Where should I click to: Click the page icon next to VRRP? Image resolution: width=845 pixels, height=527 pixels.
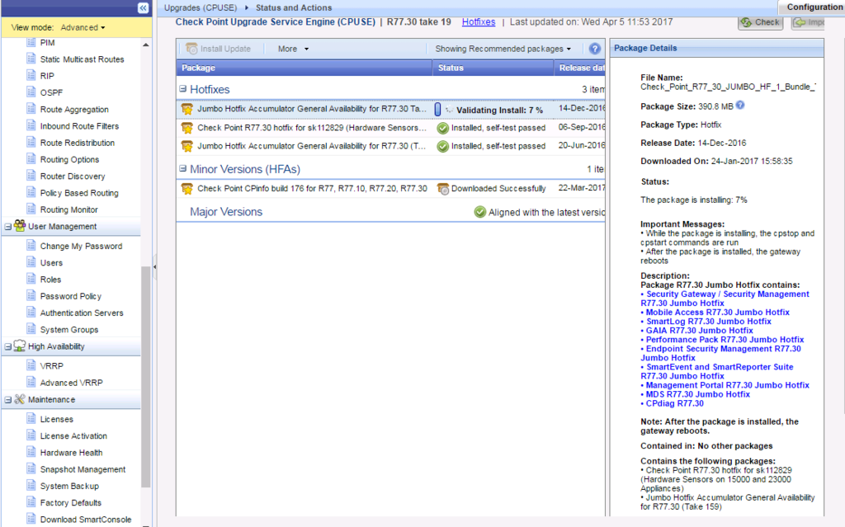[31, 365]
